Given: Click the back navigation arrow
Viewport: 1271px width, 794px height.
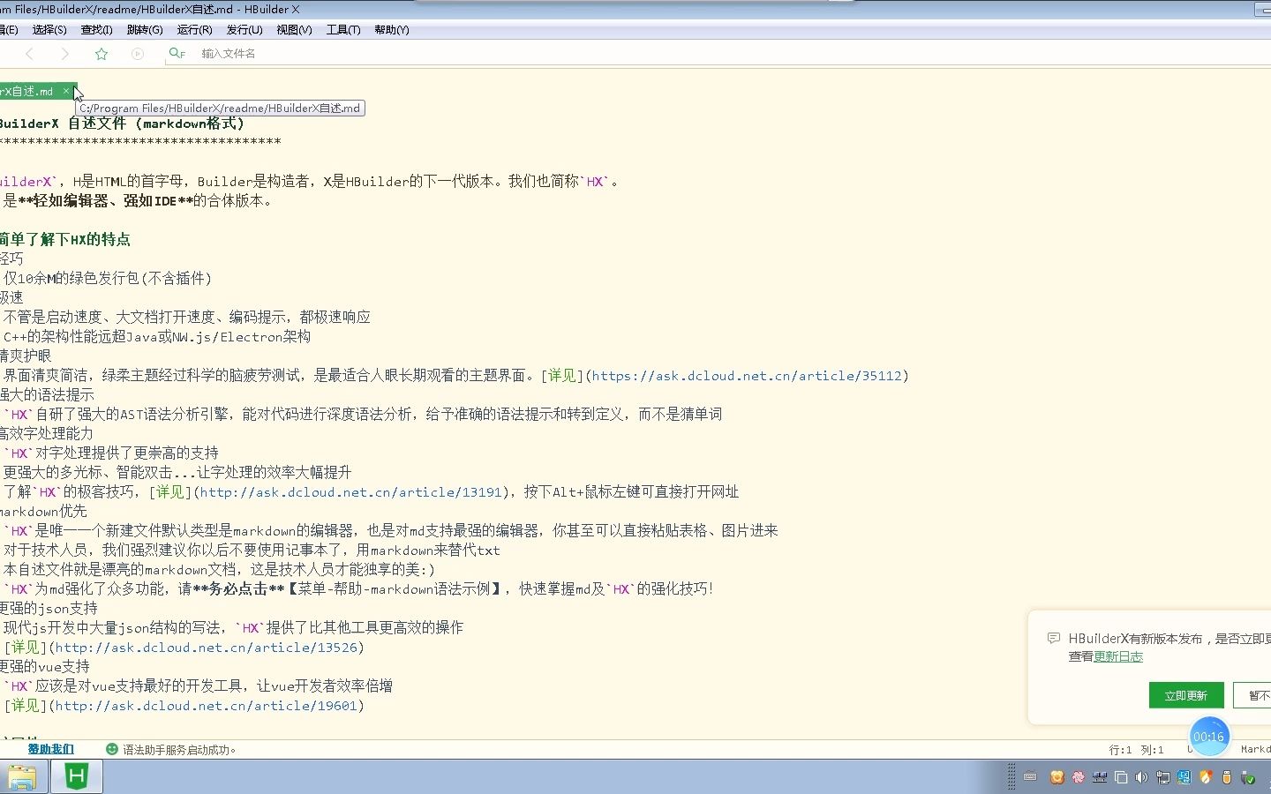Looking at the screenshot, I should pyautogui.click(x=31, y=53).
